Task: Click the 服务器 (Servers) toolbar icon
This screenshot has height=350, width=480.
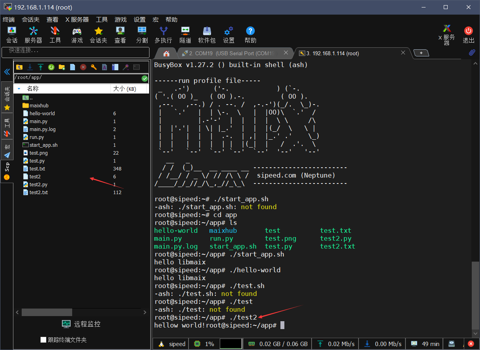Action: [34, 35]
